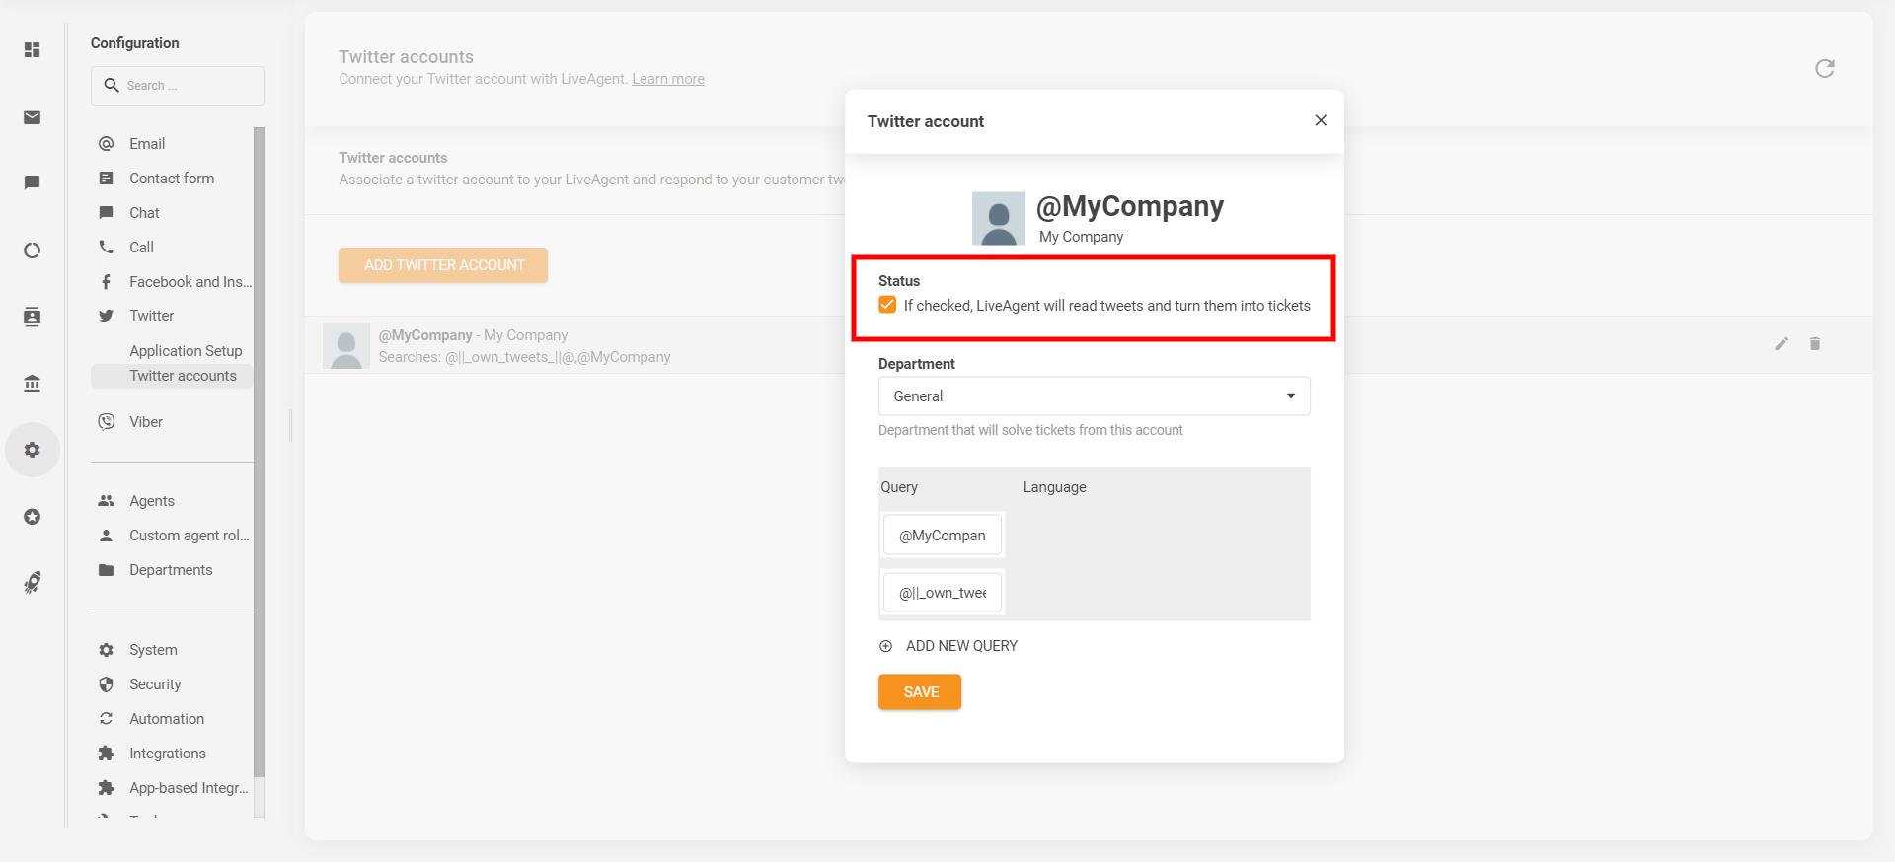The width and height of the screenshot is (1896, 862).
Task: Open Application Setup under Twitter
Action: (x=186, y=350)
